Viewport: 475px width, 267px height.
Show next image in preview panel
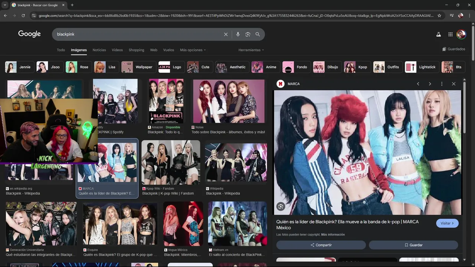tap(430, 84)
